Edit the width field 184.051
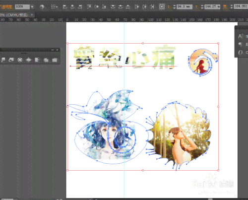The width and height of the screenshot is (248, 200). (241, 6)
